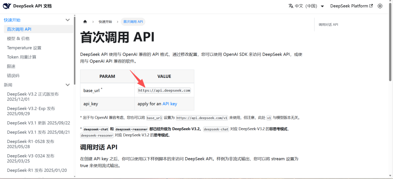
Task: Collapse the 新闻 sidebar section chevron
Action: (x=67, y=85)
